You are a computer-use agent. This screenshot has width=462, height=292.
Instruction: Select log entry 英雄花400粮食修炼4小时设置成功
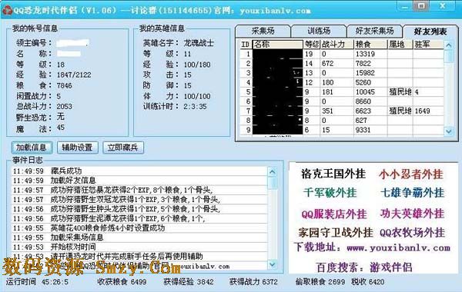(x=139, y=228)
